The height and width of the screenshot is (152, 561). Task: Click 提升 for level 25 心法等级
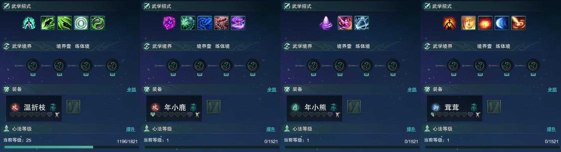[x=131, y=129]
